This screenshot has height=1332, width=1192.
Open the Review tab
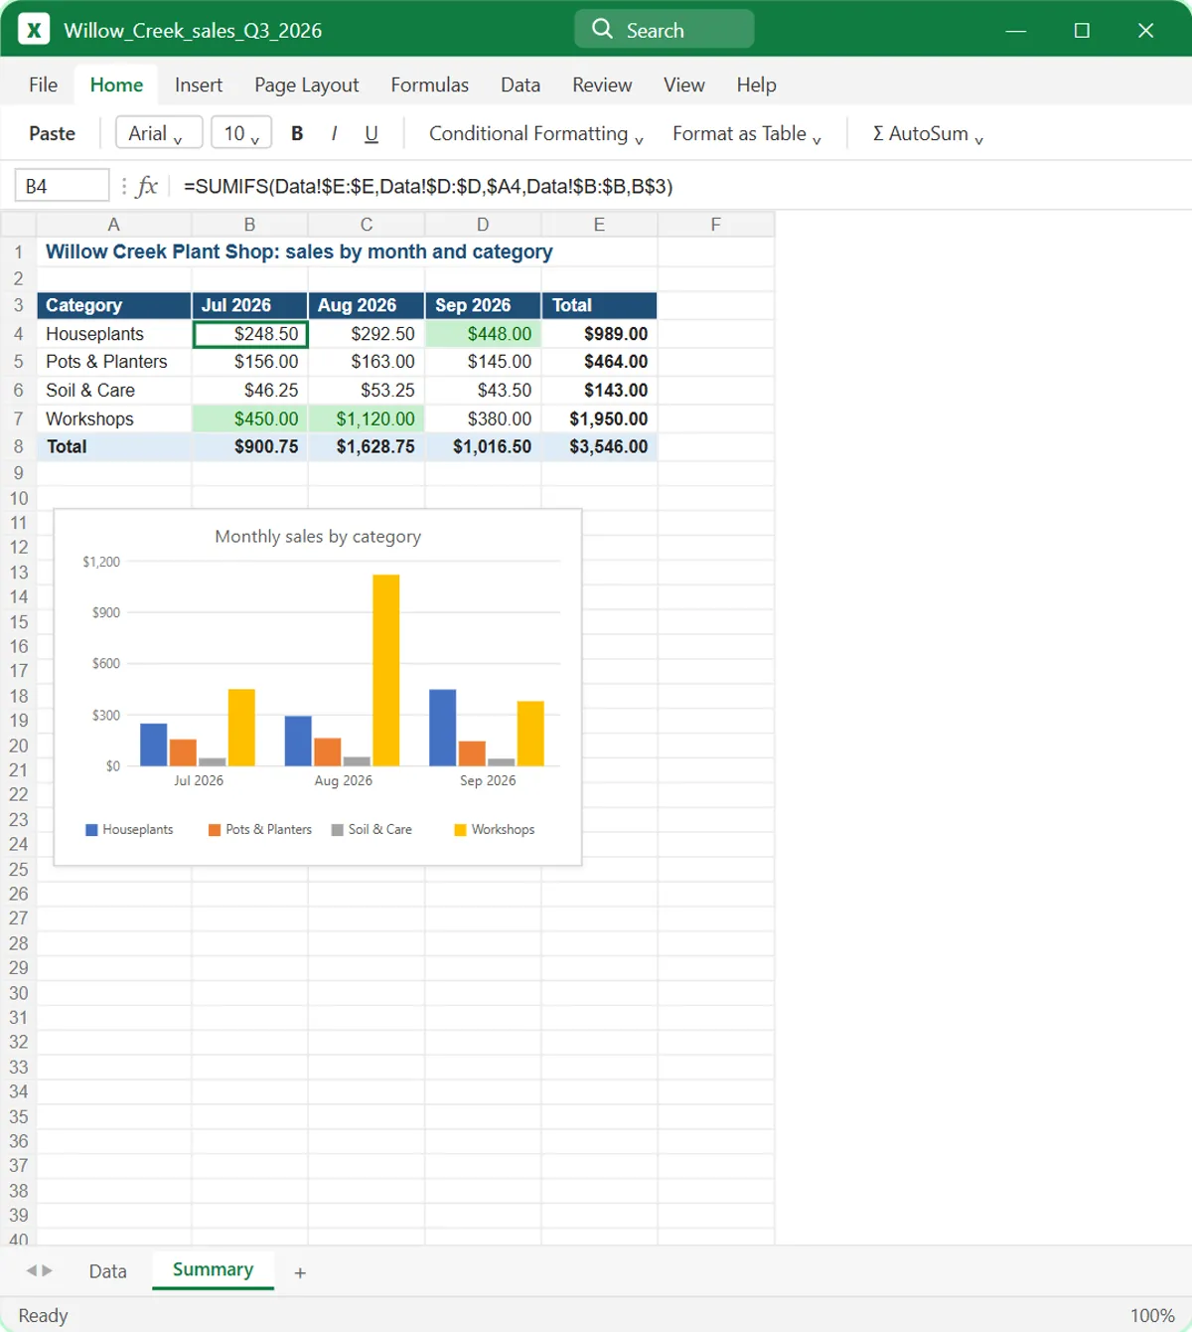(602, 84)
